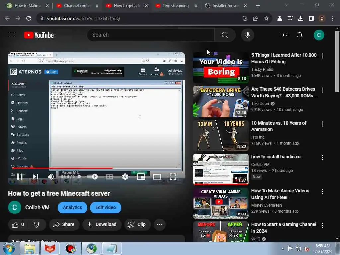Open '10 Minutes vs. 10 Years of Animation' title
The image size is (340, 255).
279,126
